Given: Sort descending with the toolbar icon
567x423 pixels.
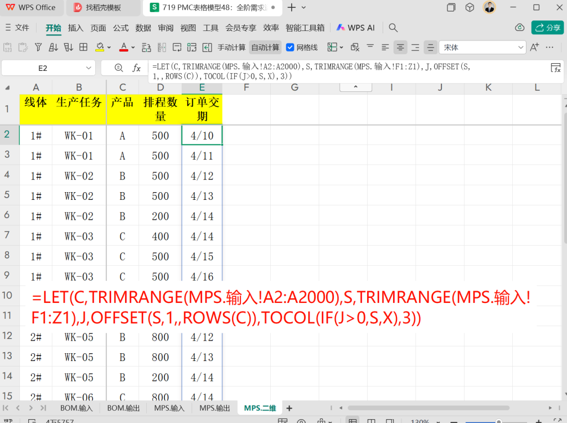Looking at the screenshot, I should [68, 48].
